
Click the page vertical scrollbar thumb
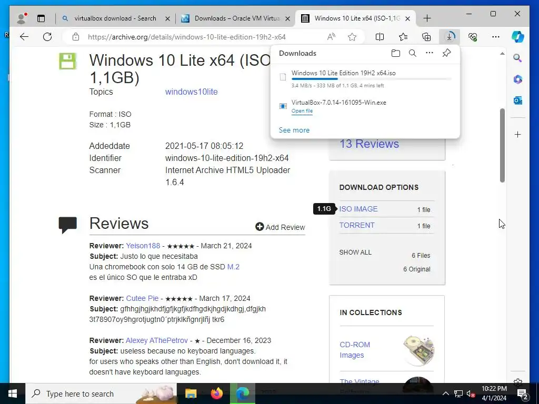tap(502, 145)
